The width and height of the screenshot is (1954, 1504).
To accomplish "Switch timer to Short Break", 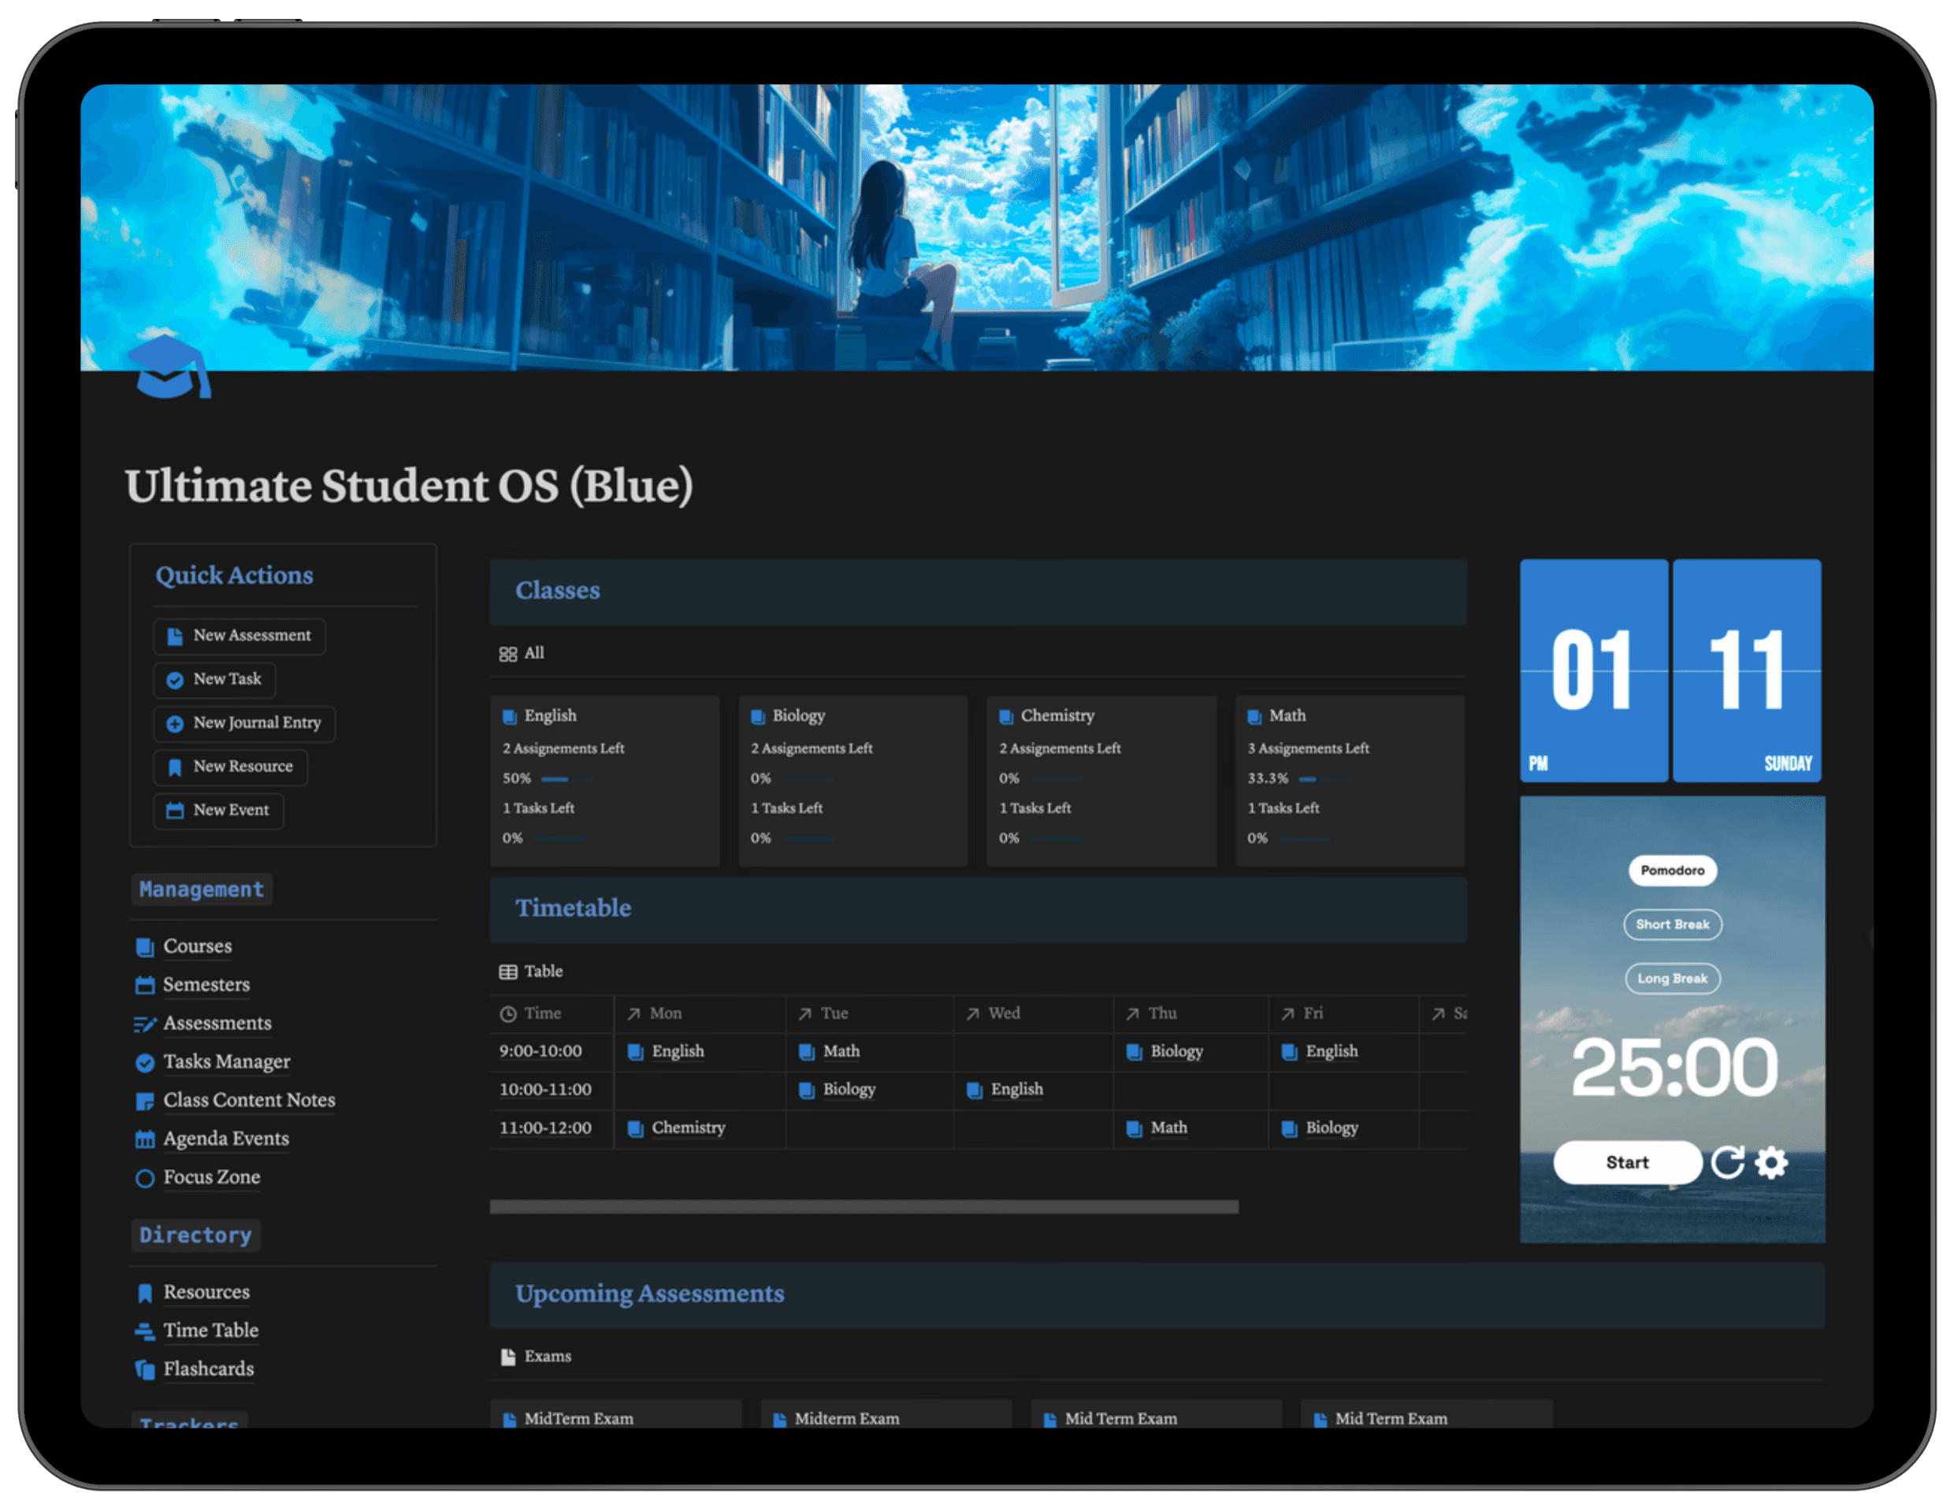I will (1671, 924).
